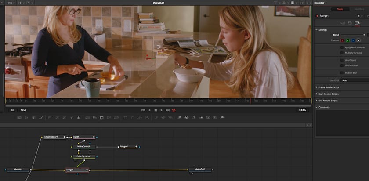This screenshot has width=369, height=181.
Task: Add a Matte Control node from the toolbar
Action: tap(101, 117)
